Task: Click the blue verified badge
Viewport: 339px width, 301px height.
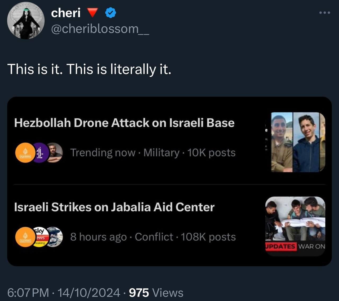Action: coord(111,13)
